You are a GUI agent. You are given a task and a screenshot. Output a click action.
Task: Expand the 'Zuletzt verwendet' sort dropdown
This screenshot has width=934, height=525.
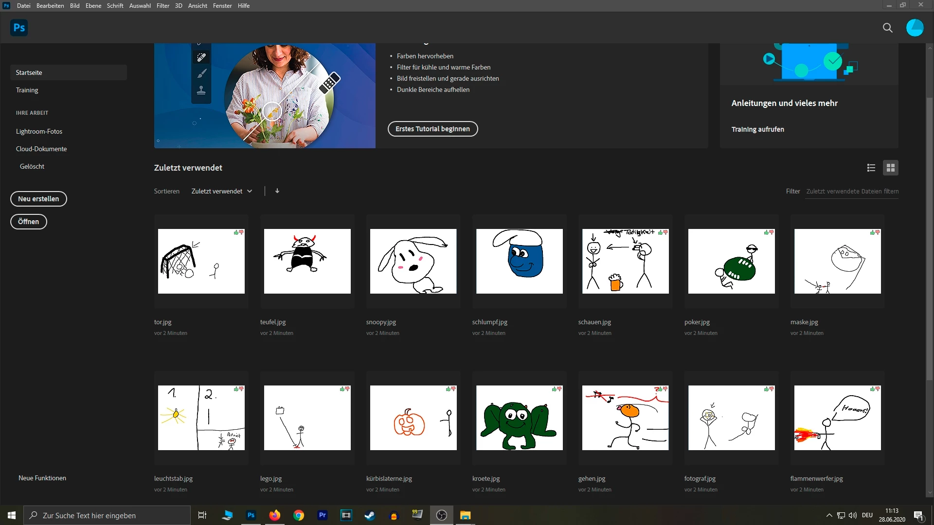(x=222, y=191)
